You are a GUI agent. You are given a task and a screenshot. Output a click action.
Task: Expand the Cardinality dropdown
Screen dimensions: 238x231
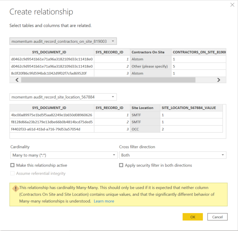click(x=64, y=155)
